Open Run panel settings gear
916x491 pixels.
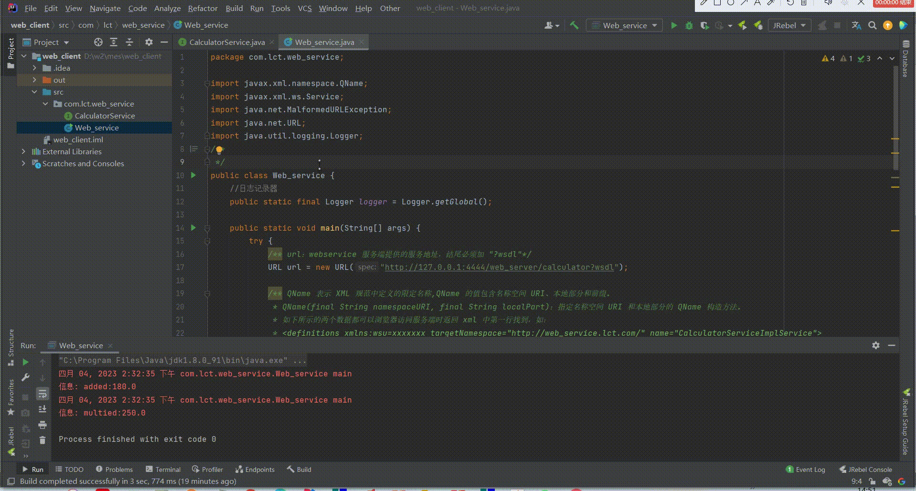click(x=876, y=345)
